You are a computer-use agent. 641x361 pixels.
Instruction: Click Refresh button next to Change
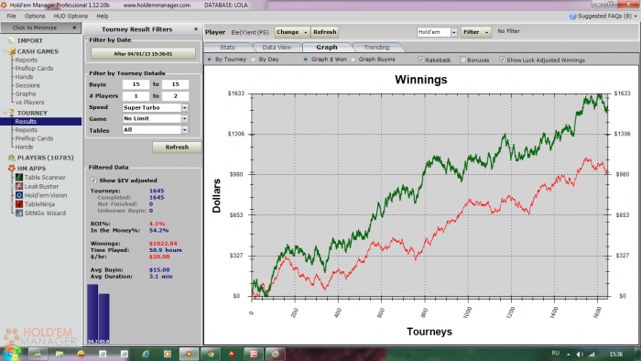(x=325, y=32)
